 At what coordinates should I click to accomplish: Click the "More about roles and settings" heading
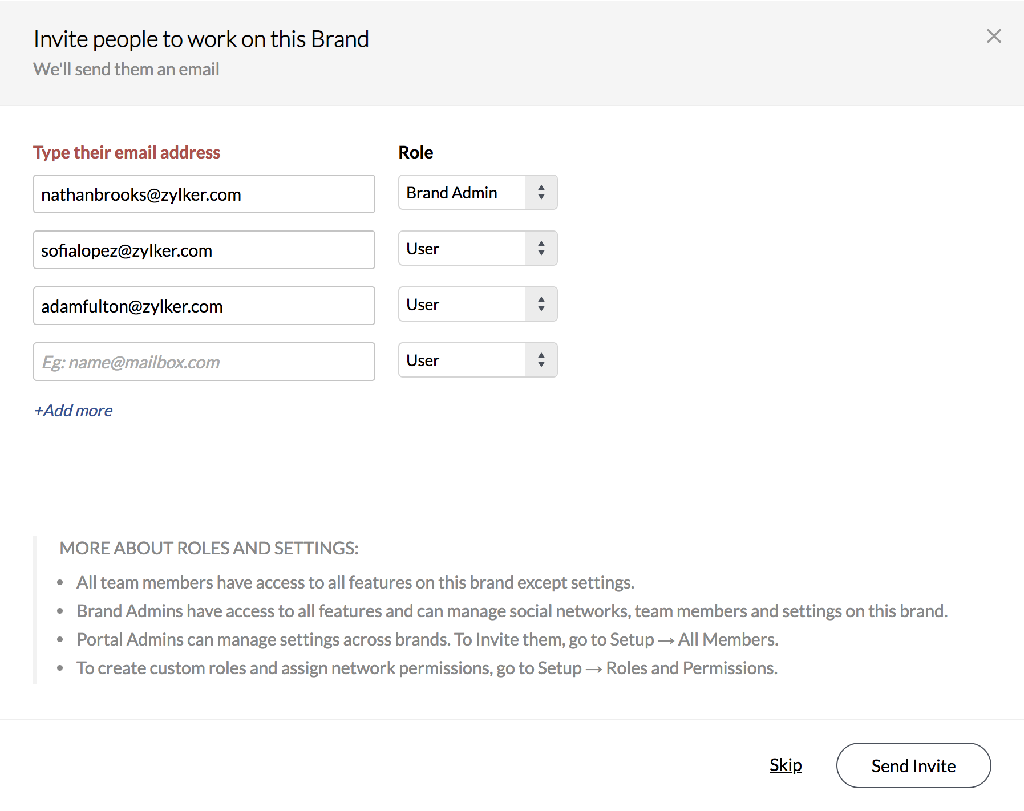click(x=209, y=548)
